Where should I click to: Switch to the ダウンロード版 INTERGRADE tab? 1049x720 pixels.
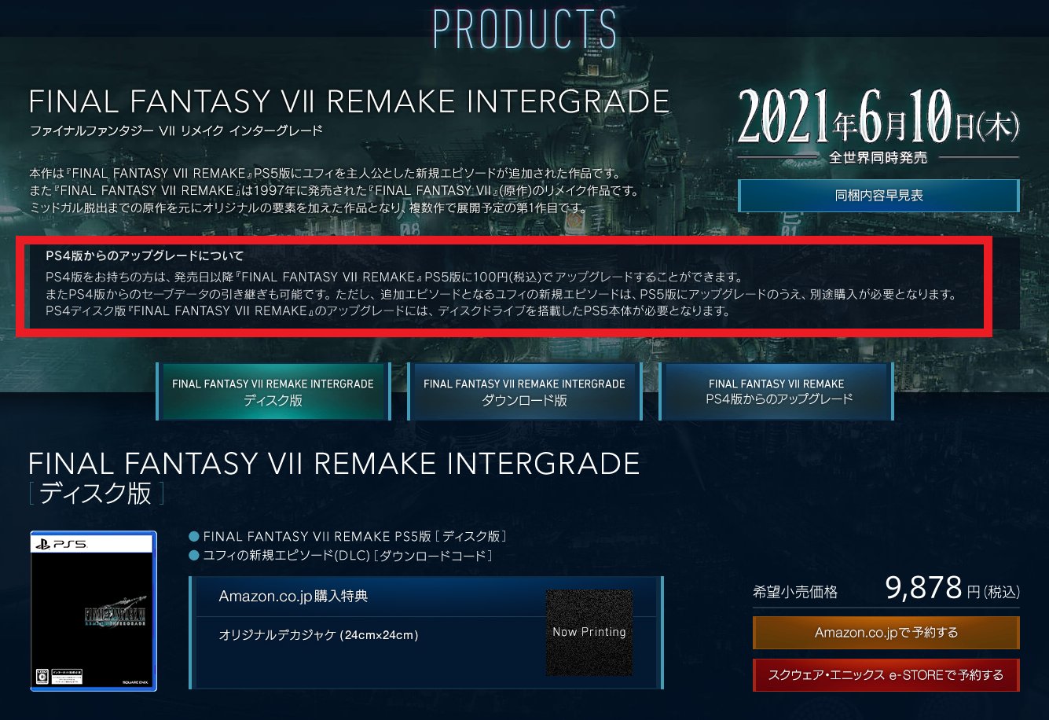click(524, 391)
